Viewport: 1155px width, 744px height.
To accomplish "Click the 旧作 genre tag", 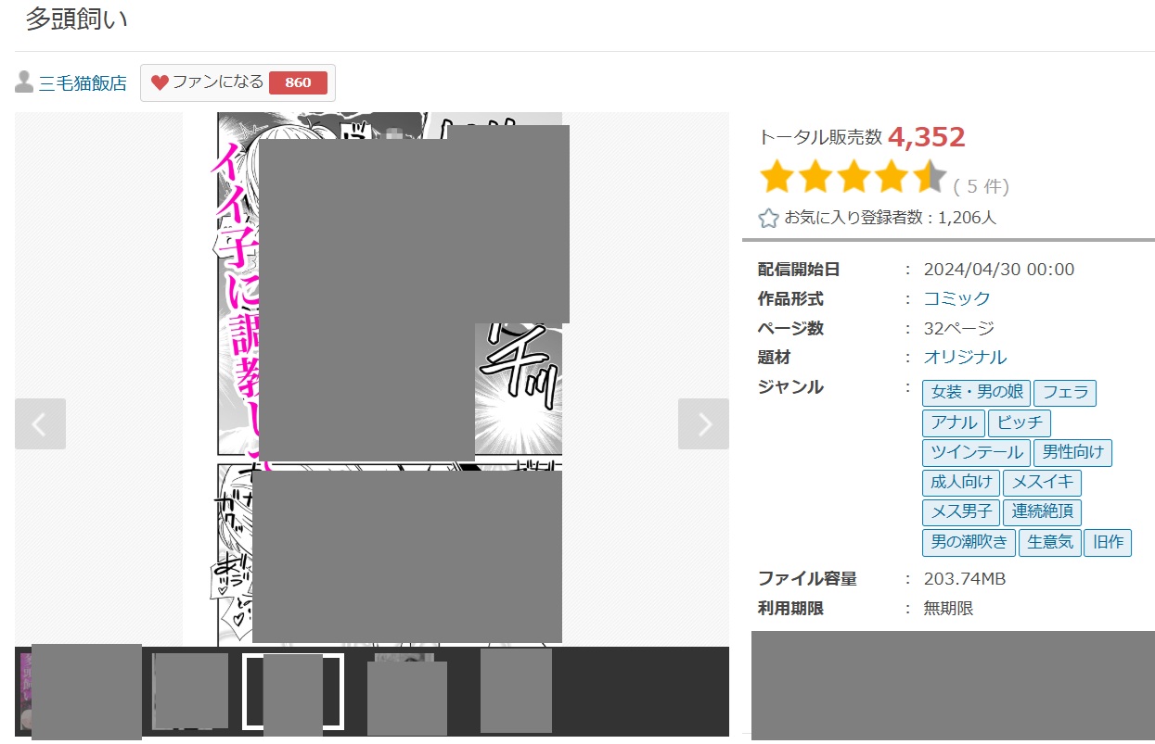I will tap(1108, 542).
